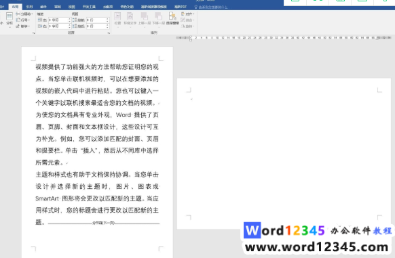
Task: Open the 分隔符 breaks dropdown
Action: tap(24, 14)
